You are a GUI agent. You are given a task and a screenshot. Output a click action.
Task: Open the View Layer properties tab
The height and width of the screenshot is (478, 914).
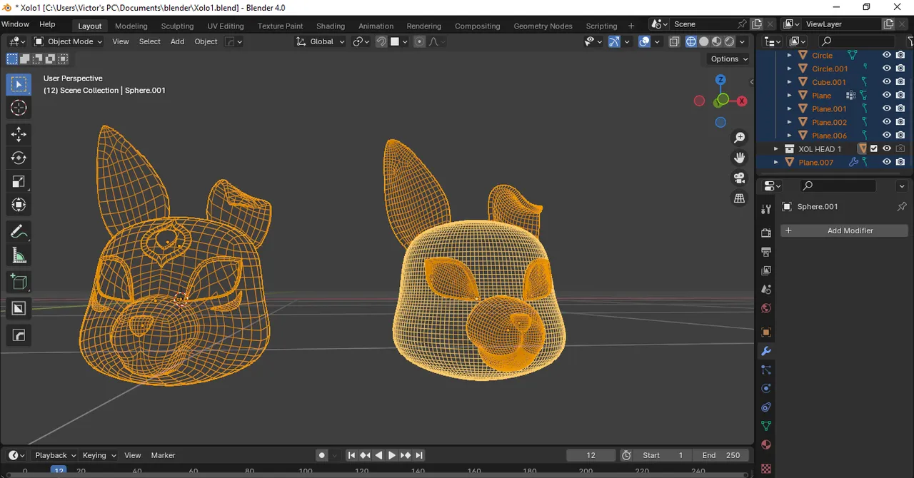point(766,270)
